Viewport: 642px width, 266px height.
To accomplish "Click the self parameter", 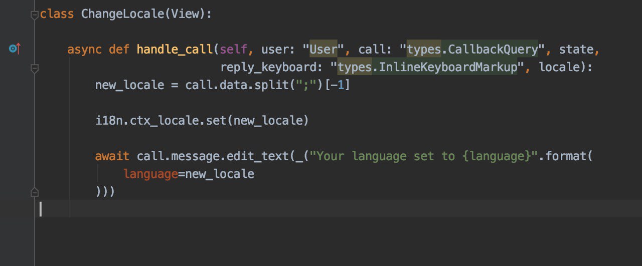I will (x=234, y=50).
